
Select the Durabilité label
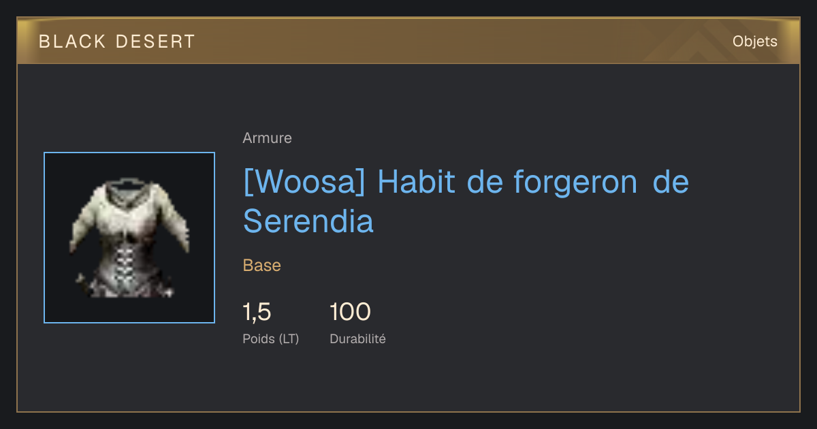click(358, 338)
